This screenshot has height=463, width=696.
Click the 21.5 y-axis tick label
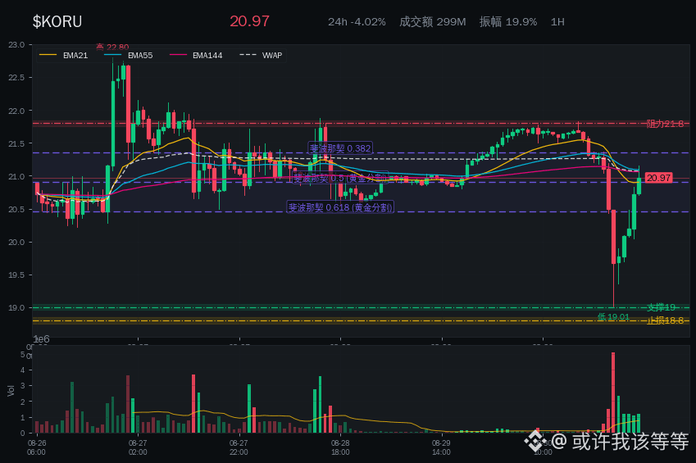click(x=16, y=144)
